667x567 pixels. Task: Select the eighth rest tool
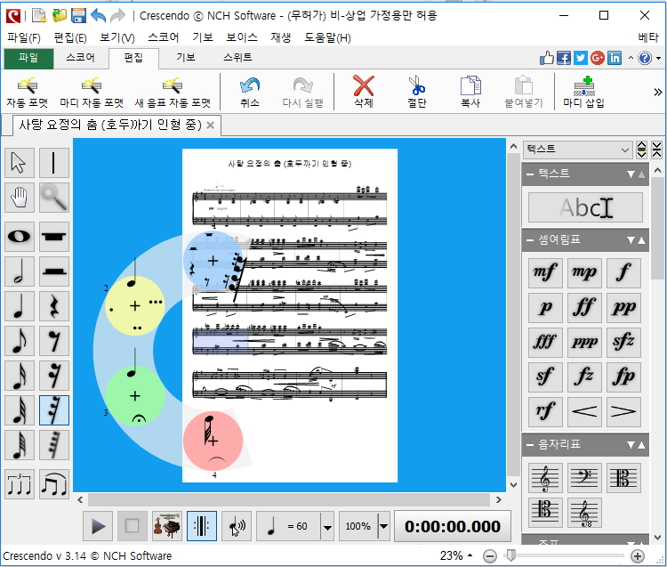click(x=54, y=341)
